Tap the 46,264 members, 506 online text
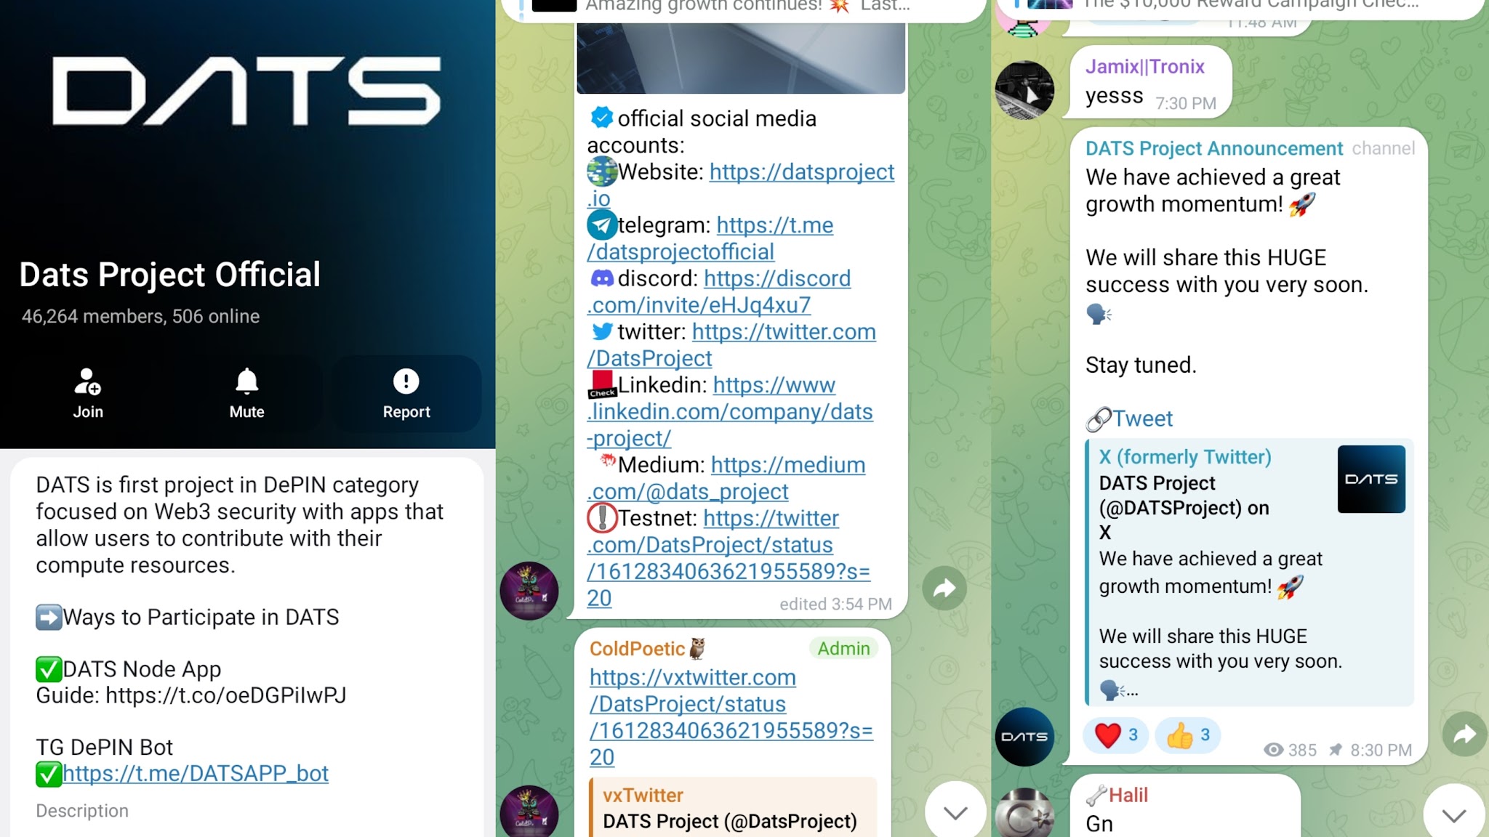 coord(140,317)
